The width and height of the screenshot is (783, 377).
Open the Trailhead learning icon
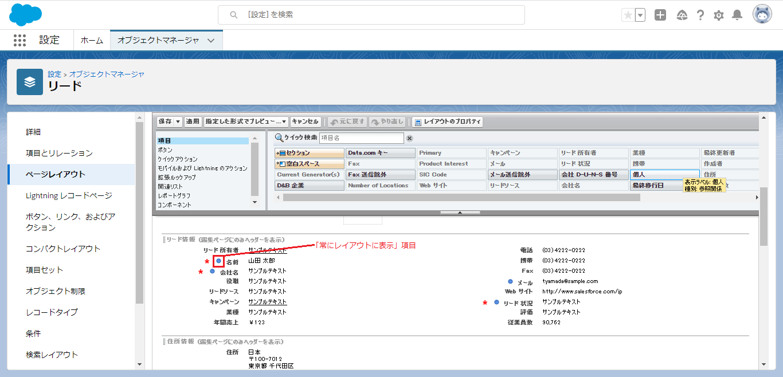(681, 15)
